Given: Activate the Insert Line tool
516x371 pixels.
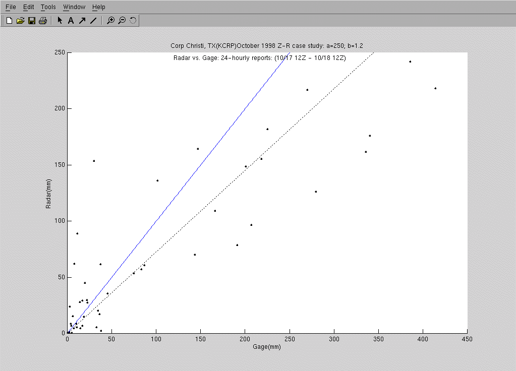Looking at the screenshot, I should [93, 20].
